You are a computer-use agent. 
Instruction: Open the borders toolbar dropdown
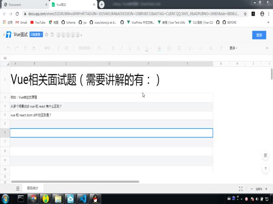coord(169,48)
